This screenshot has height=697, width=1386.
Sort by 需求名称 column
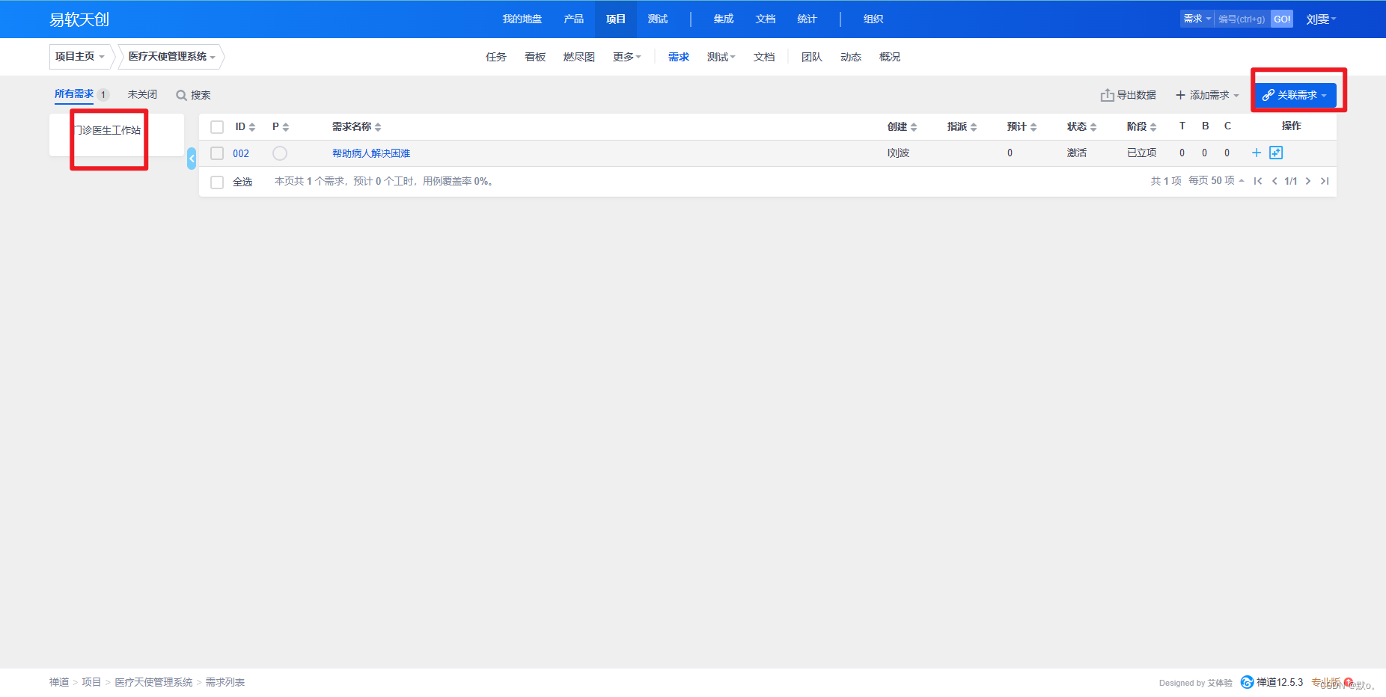[357, 126]
